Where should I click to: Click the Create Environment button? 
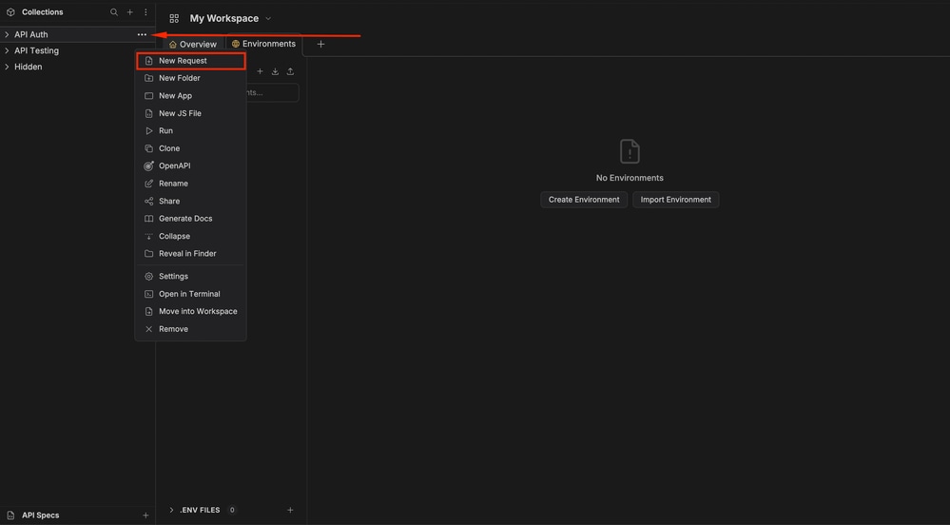click(x=584, y=200)
